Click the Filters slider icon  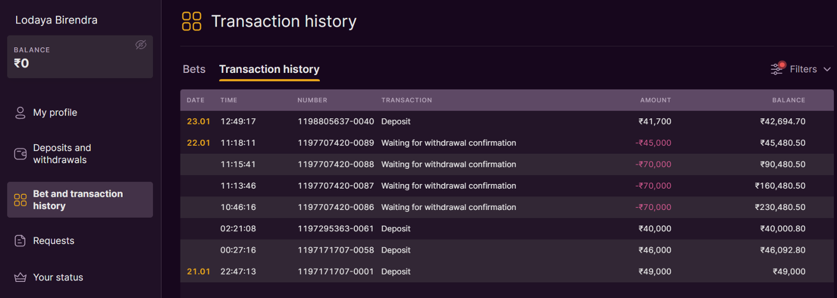coord(777,69)
